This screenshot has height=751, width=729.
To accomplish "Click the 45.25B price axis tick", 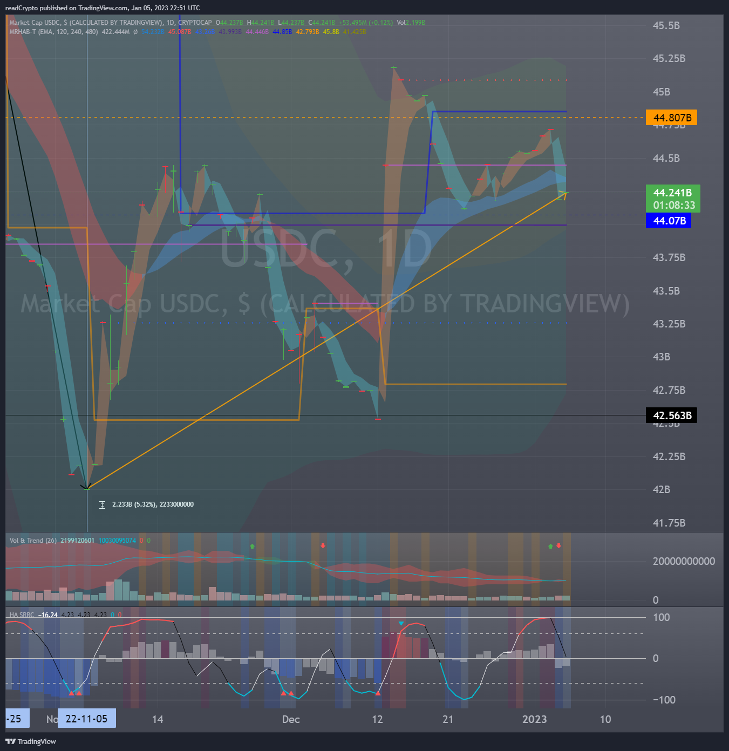I will click(669, 58).
